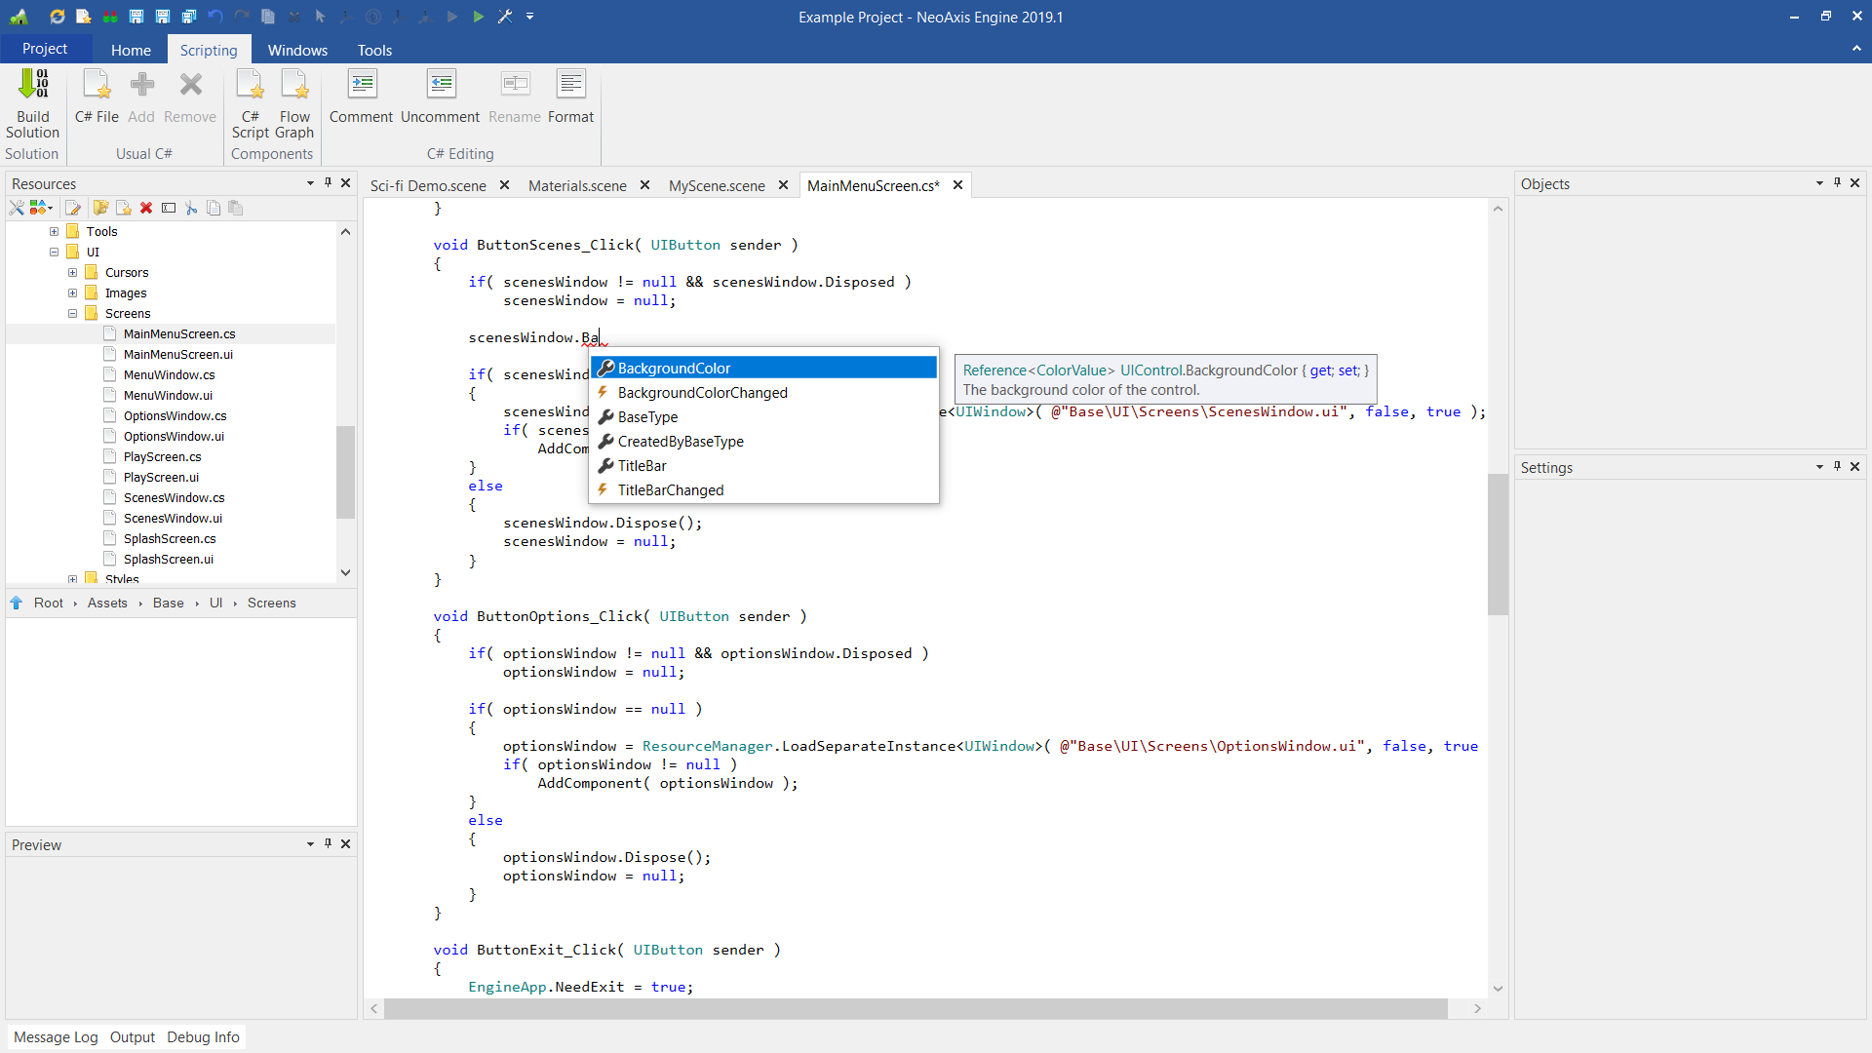
Task: Toggle the pin on the Objects panel
Action: click(x=1837, y=182)
